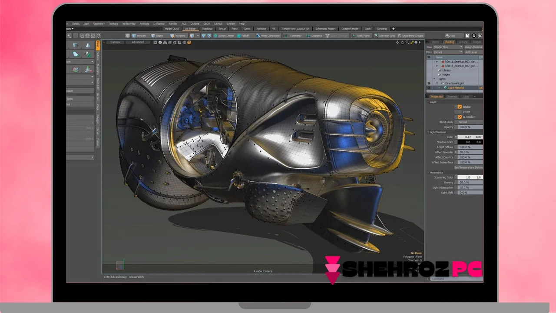This screenshot has width=556, height=313.
Task: Switch to Items tab
Action: pyautogui.click(x=435, y=42)
